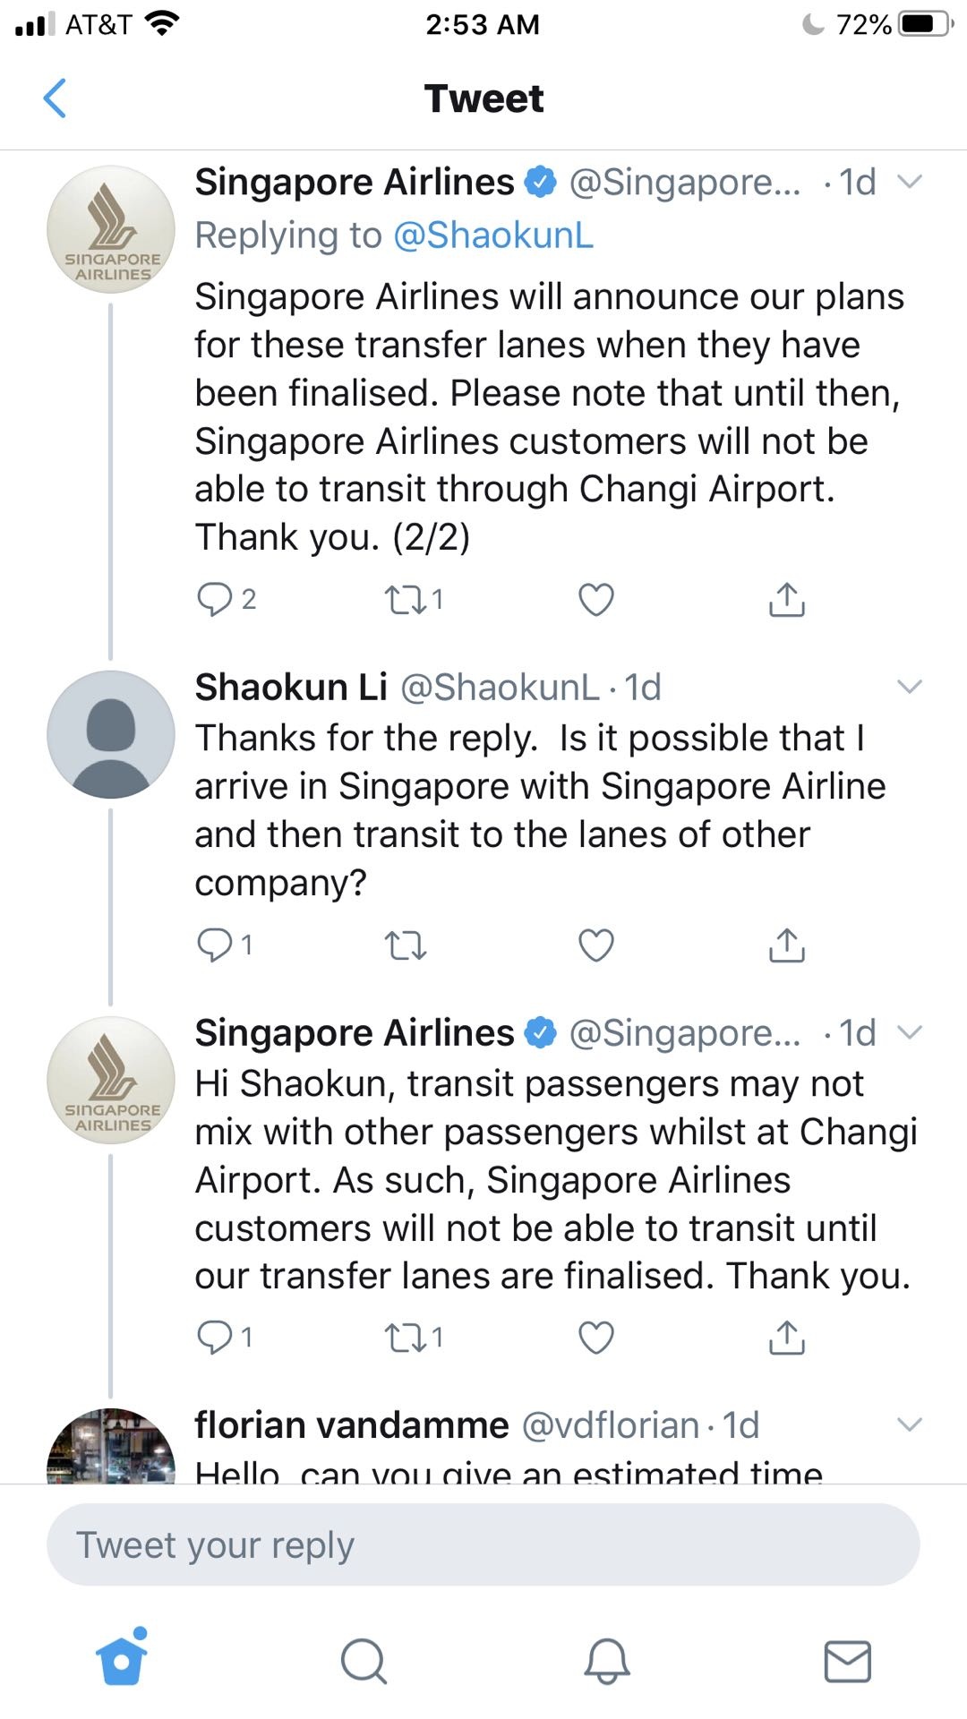
Task: Open Messages via the envelope icon
Action: coord(847,1662)
